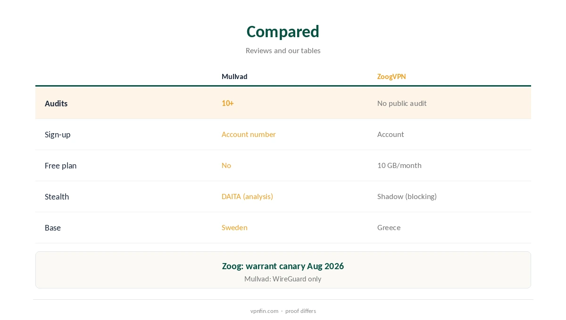This screenshot has width=566, height=320.
Task: Select the Mullvad column header
Action: coord(234,77)
